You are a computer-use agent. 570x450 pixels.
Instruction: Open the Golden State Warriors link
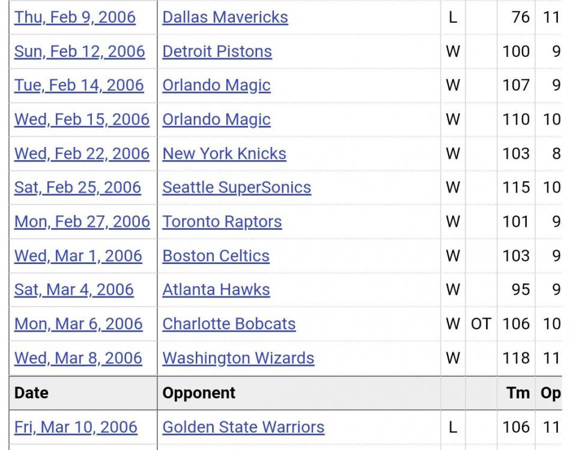click(x=243, y=427)
